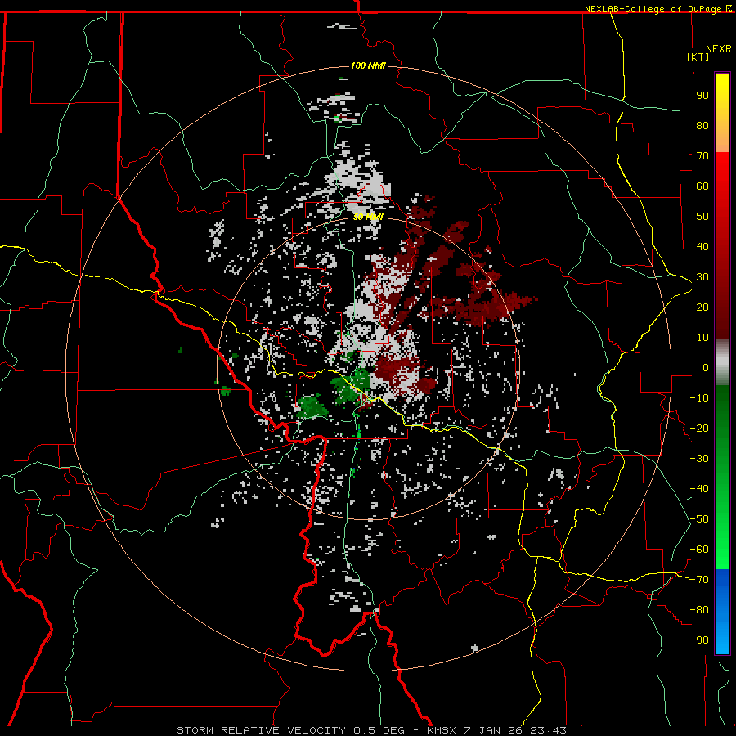Click the 100 NMI range ring label
The image size is (736, 736).
click(368, 65)
